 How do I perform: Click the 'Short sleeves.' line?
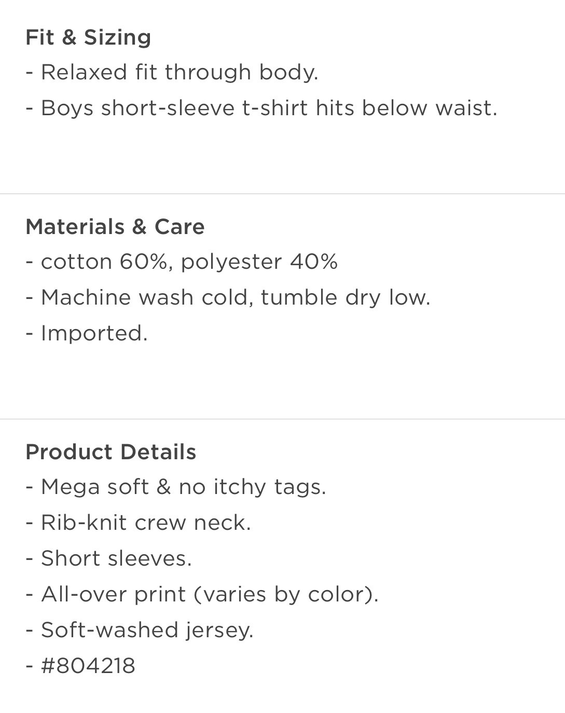108,558
